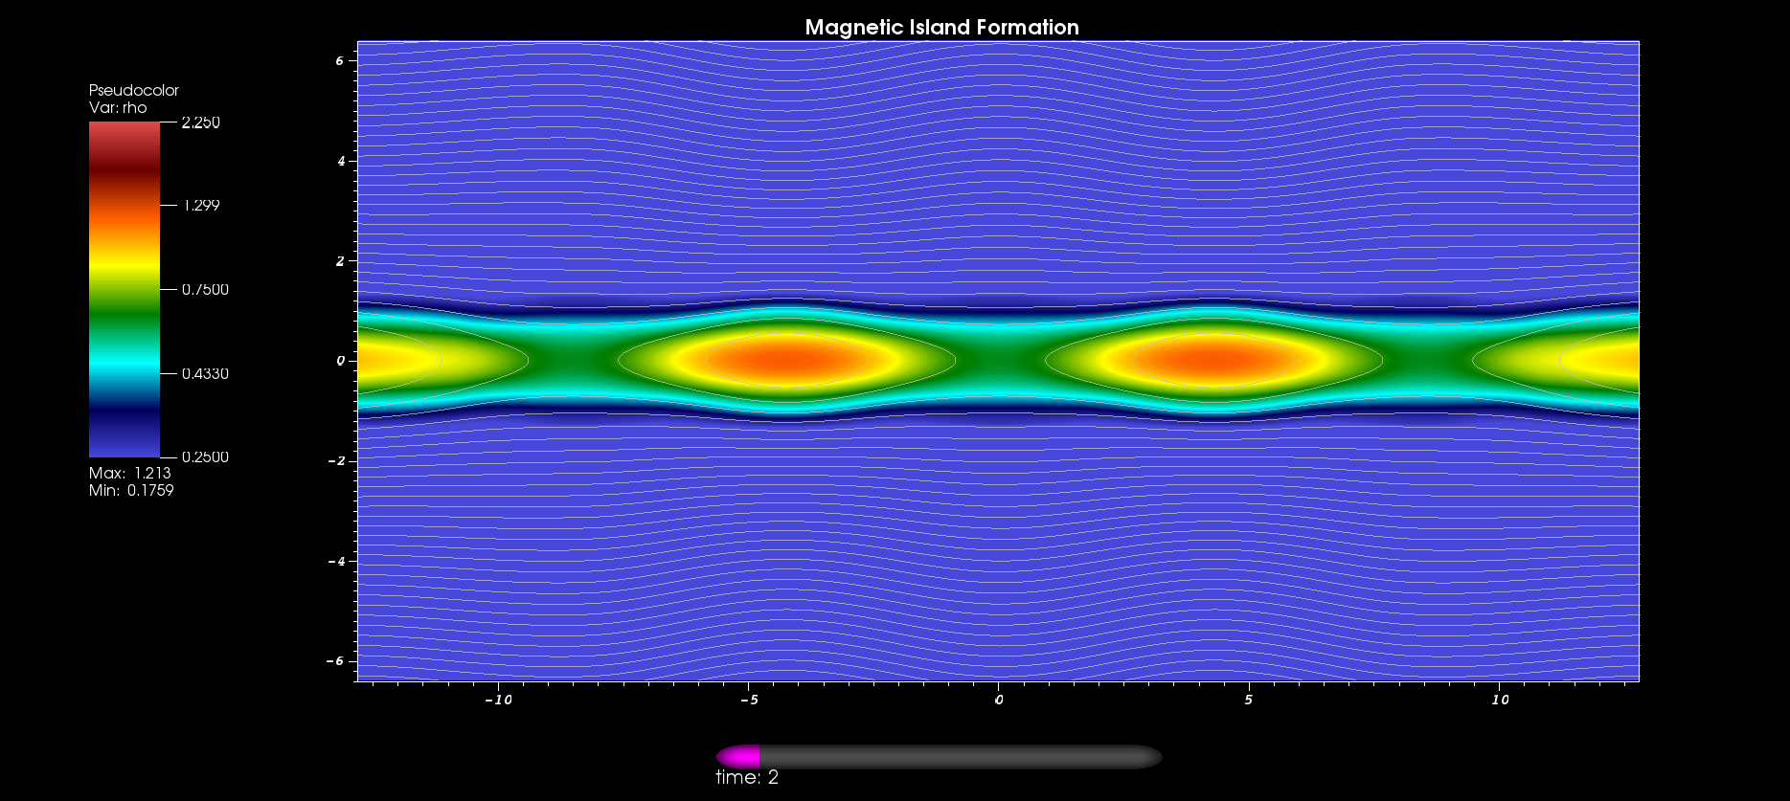This screenshot has height=801, width=1790.
Task: Click the x-axis tick label "10"
Action: click(1500, 700)
